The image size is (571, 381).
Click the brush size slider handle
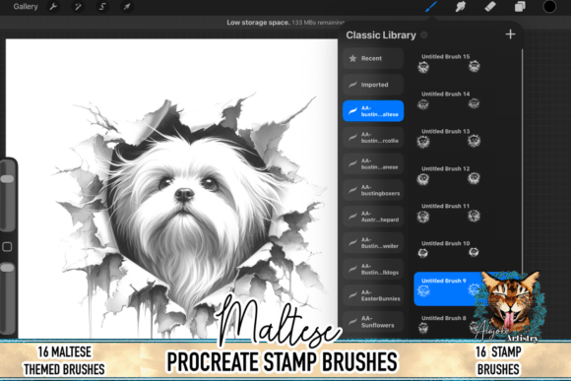(x=7, y=179)
